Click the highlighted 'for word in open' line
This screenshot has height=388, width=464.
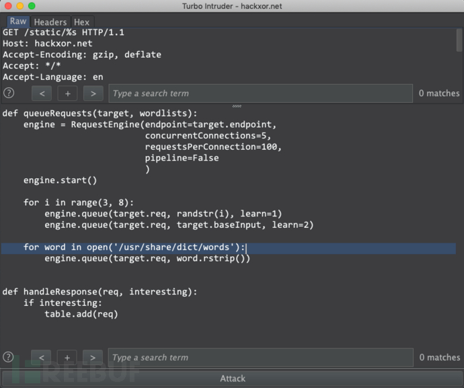click(134, 247)
